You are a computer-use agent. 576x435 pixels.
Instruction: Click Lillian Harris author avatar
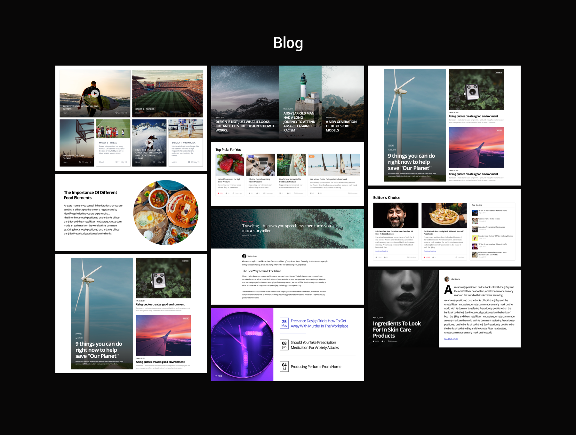pos(447,279)
